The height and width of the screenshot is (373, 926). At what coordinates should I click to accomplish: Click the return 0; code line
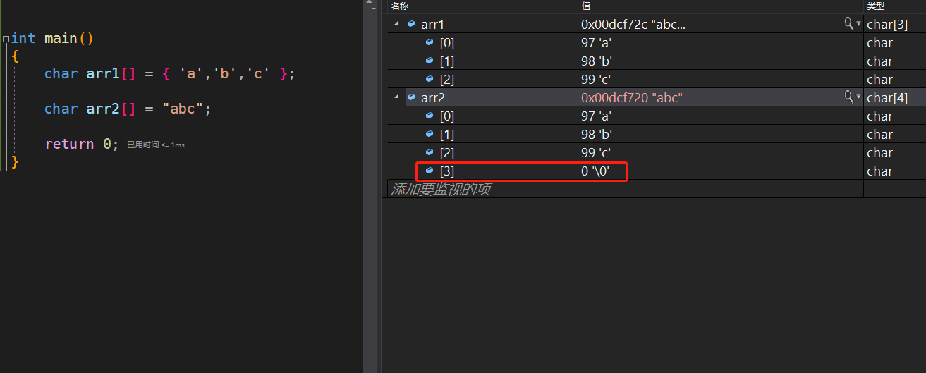pos(82,144)
